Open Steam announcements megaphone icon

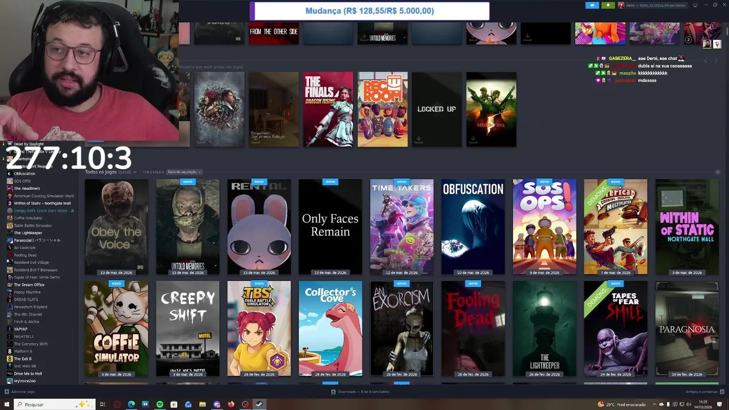coord(592,5)
